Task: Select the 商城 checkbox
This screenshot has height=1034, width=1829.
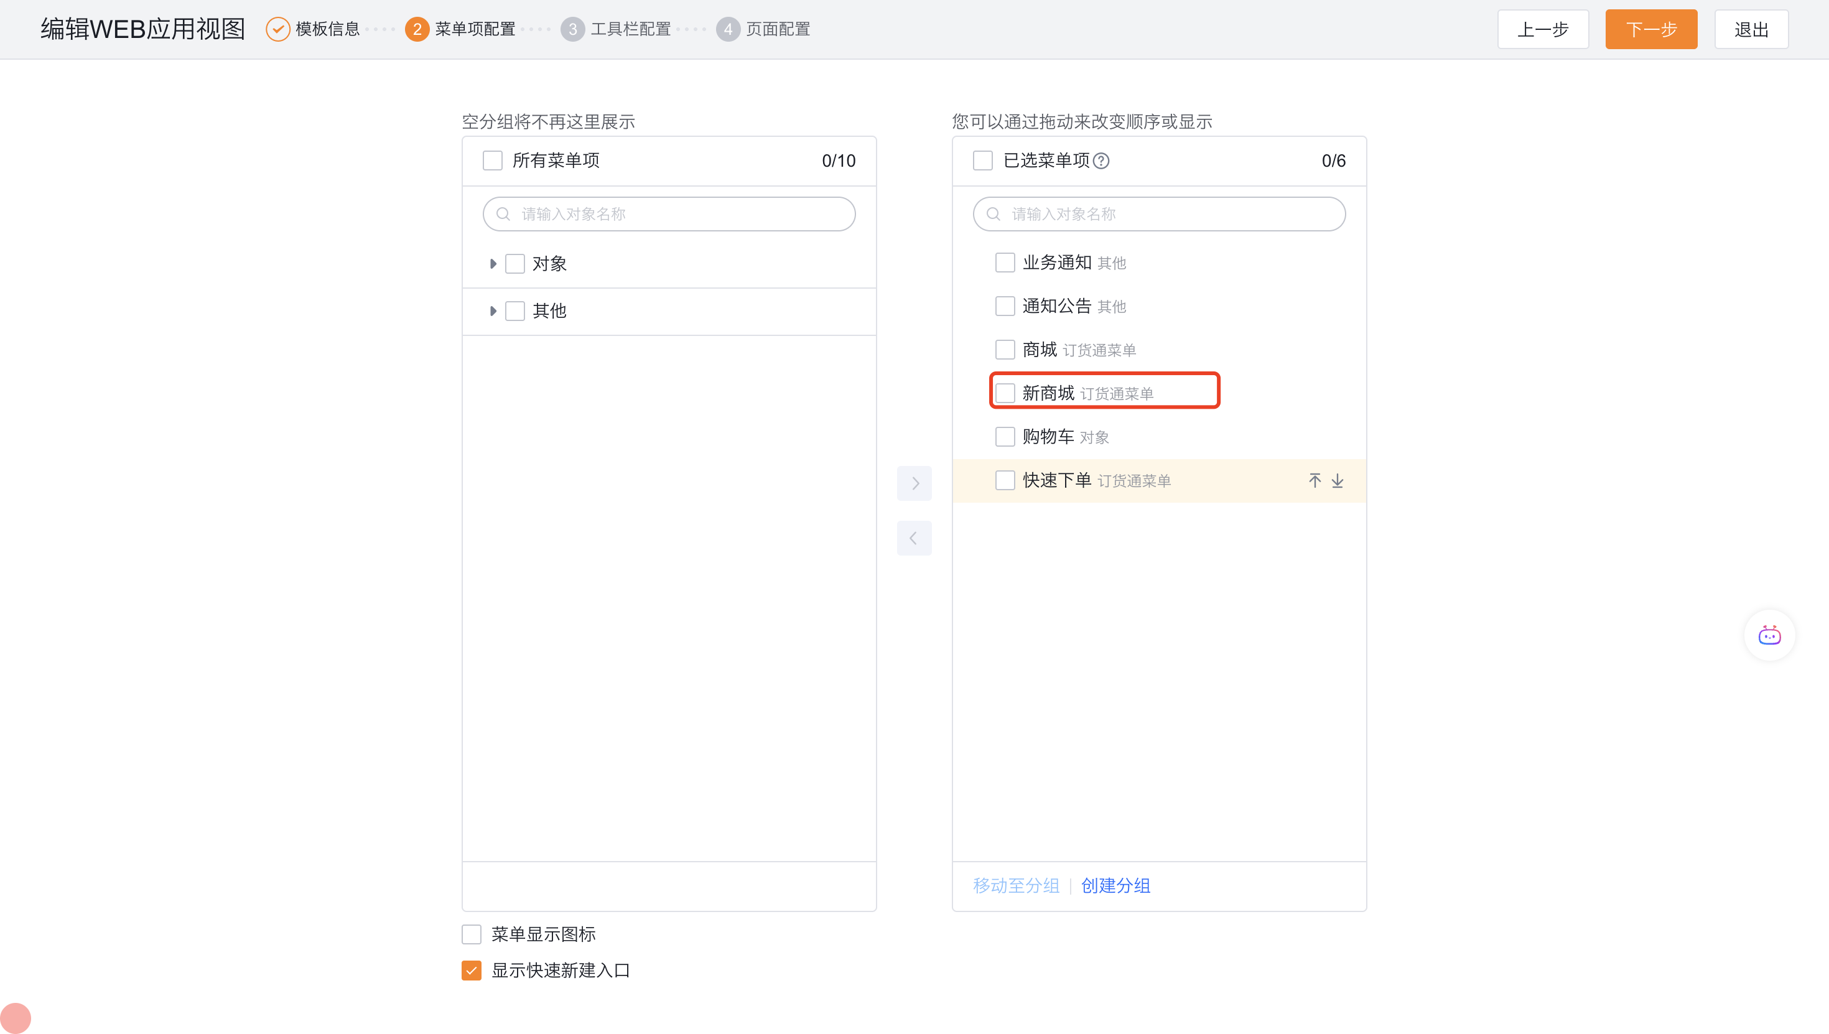Action: [1005, 350]
